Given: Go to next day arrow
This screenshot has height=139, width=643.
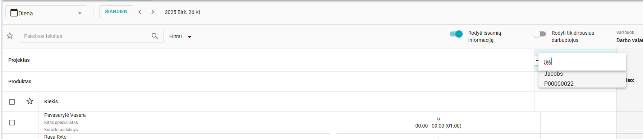Looking at the screenshot, I should click(153, 12).
